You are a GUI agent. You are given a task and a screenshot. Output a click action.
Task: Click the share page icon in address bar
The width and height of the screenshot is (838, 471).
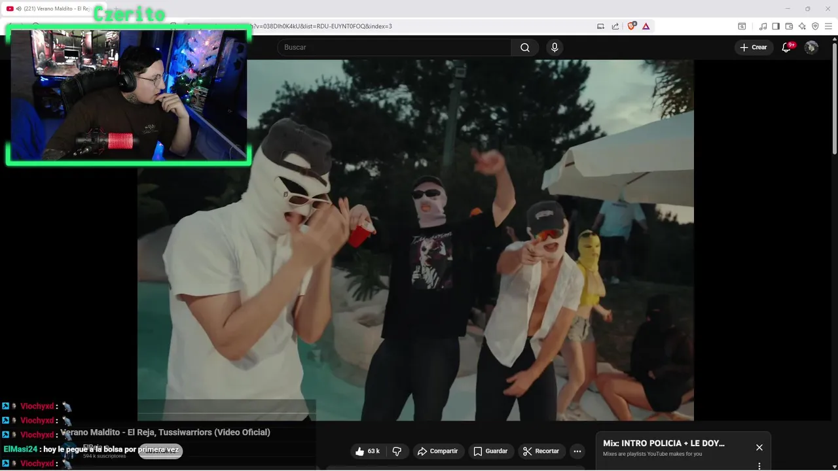coord(615,26)
